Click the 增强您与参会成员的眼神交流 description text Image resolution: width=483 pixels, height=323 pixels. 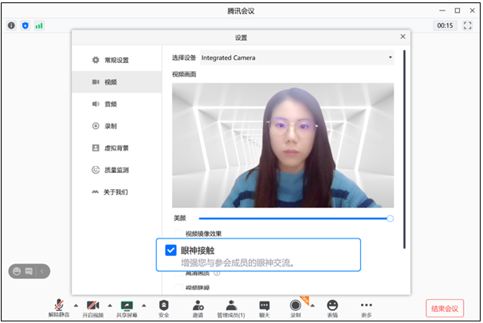coord(238,263)
